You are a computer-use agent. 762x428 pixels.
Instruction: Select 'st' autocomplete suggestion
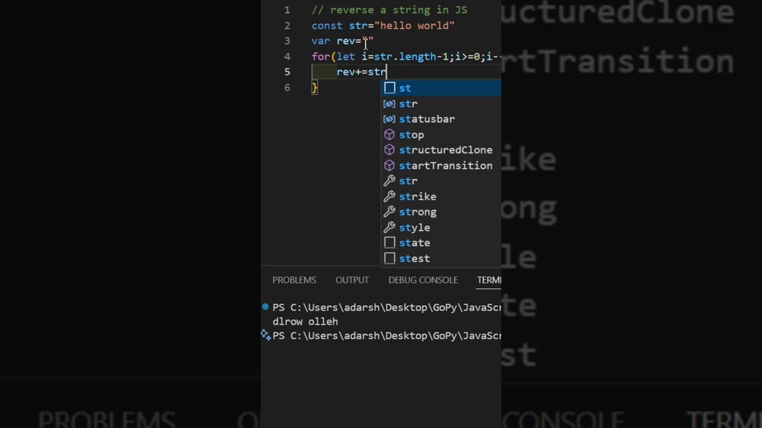click(441, 88)
